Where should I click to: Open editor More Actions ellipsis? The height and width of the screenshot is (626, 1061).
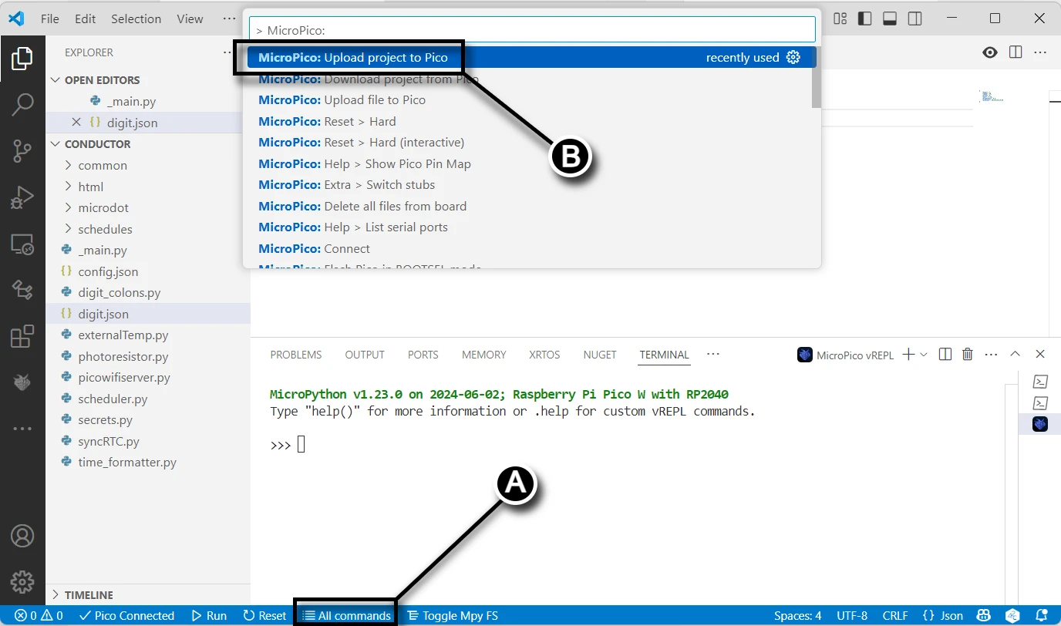coord(1040,52)
